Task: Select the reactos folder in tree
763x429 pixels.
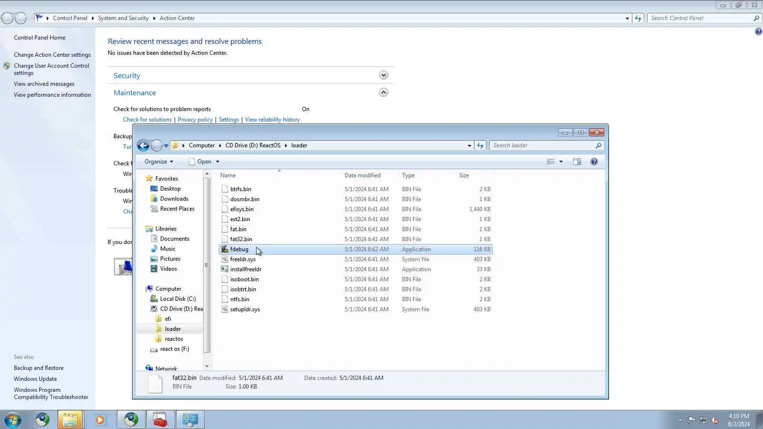Action: 174,339
